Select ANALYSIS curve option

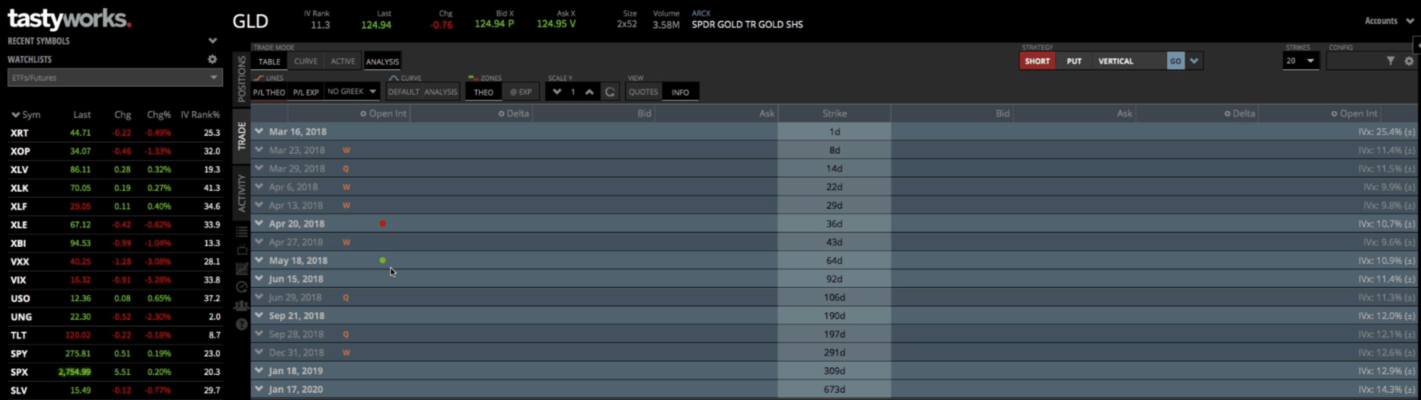coord(441,92)
